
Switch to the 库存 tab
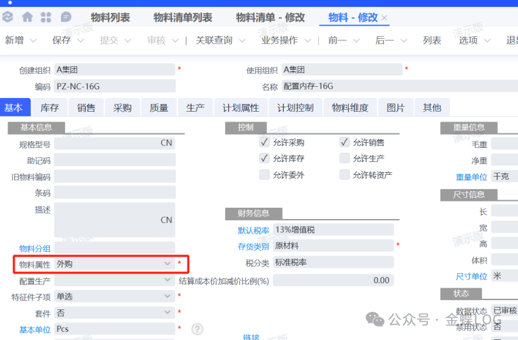pos(50,108)
